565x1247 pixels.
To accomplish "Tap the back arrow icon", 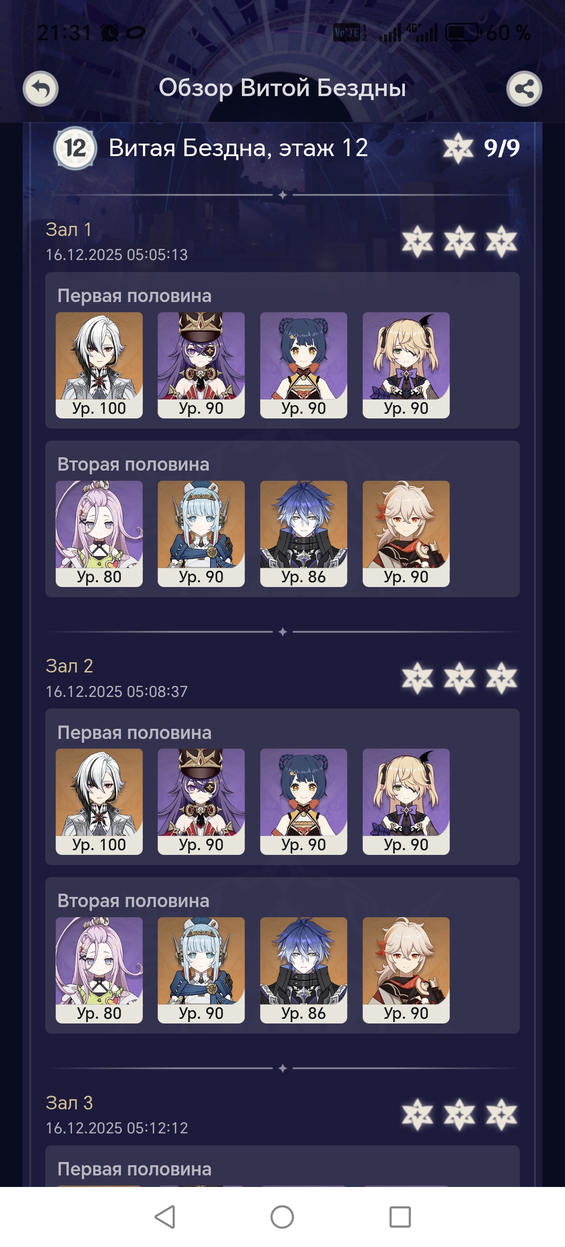I will point(41,89).
